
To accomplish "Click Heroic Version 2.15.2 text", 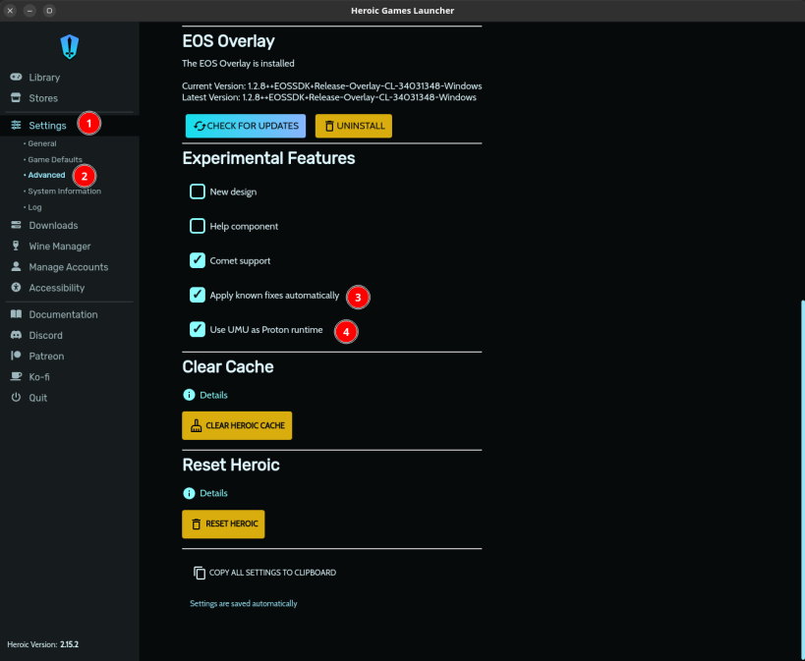I will (42, 644).
